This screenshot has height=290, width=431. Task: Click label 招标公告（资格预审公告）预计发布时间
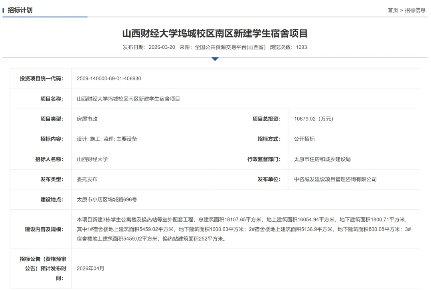pos(43,268)
